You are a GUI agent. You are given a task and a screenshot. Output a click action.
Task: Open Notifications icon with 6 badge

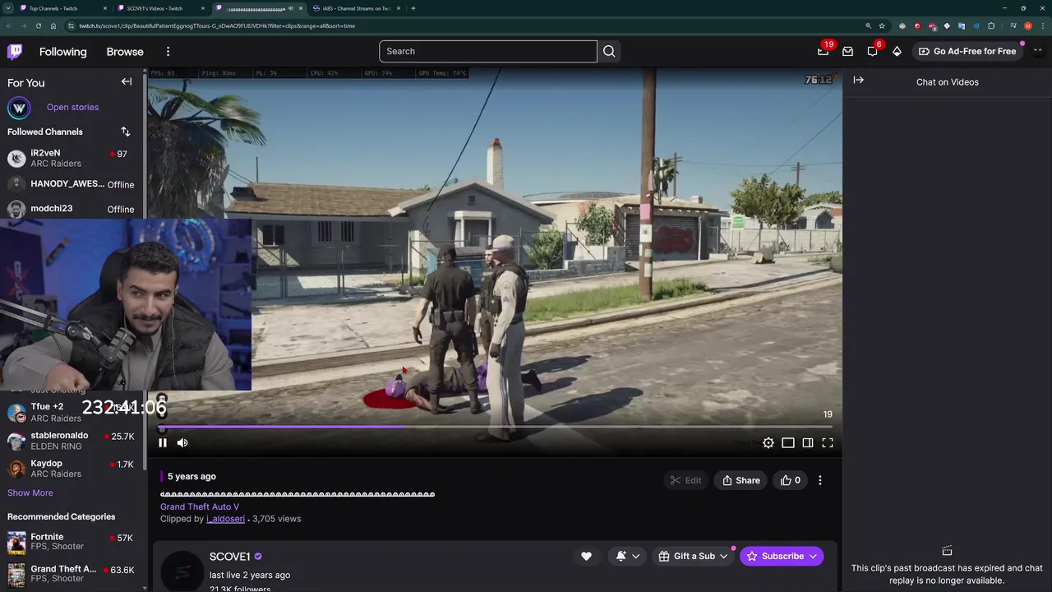872,51
